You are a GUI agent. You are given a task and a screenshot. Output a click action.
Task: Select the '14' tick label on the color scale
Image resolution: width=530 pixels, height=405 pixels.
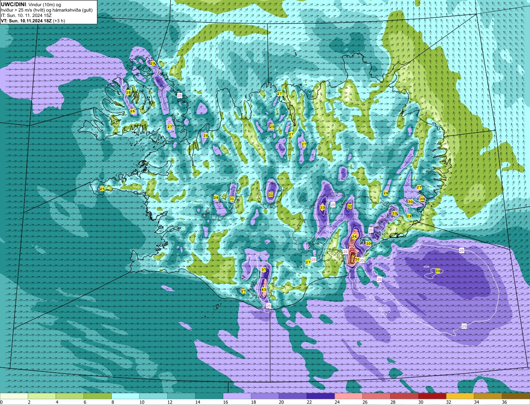(x=198, y=402)
